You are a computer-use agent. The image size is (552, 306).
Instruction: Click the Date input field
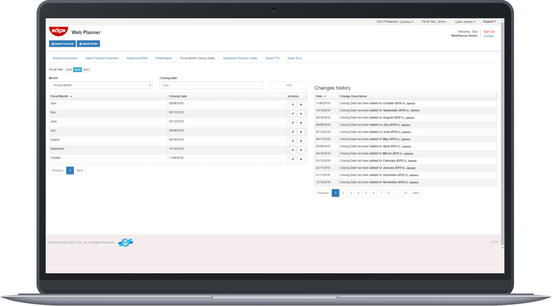tap(211, 85)
